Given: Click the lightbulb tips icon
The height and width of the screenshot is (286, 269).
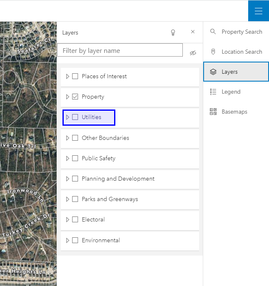Looking at the screenshot, I should (173, 32).
